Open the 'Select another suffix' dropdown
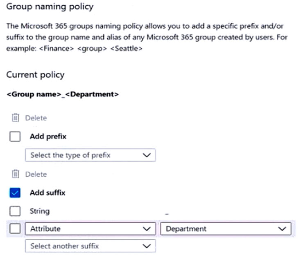This screenshot has height=257, width=303. (90, 246)
